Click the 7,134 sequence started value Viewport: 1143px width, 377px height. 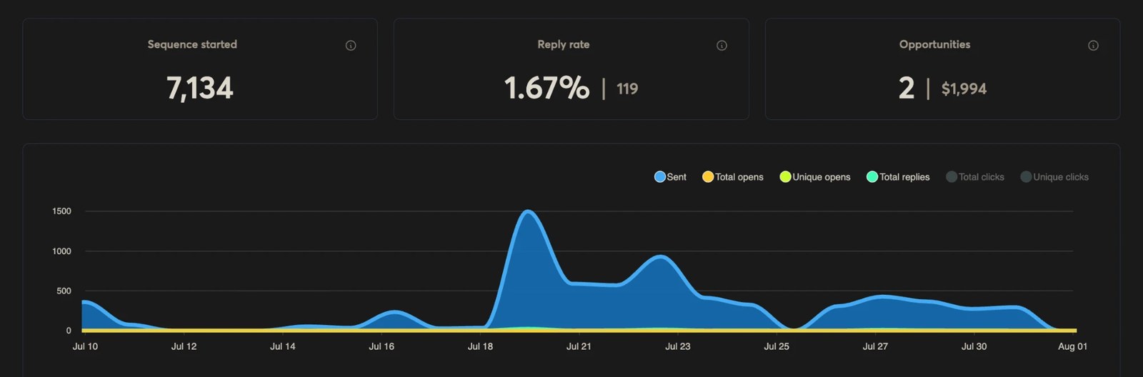(199, 89)
